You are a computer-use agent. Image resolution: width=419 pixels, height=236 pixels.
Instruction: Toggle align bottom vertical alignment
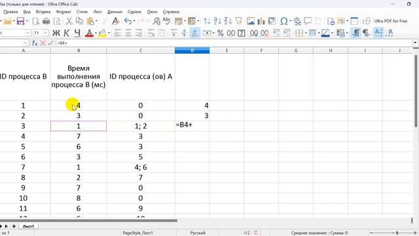click(195, 33)
